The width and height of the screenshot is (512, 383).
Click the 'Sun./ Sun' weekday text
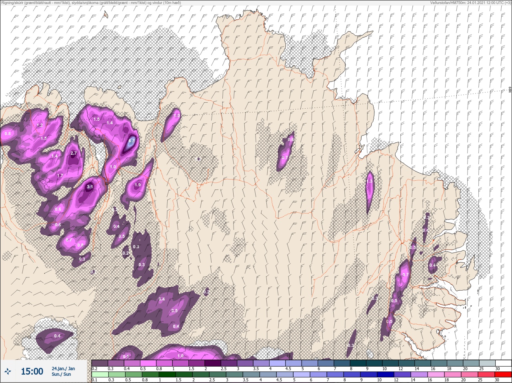[x=61, y=374]
